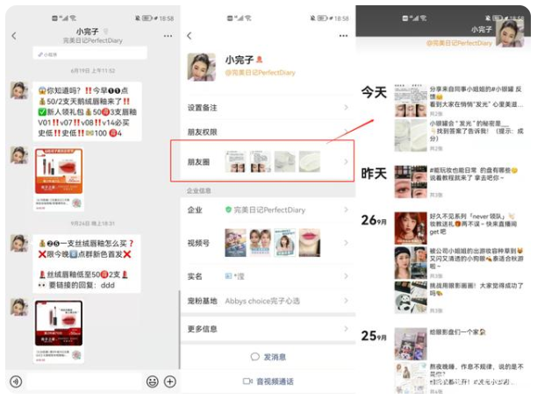Viewport: 537px width, 406px height.
Task: View 小完子 profile avatar photo
Action: coord(202,67)
